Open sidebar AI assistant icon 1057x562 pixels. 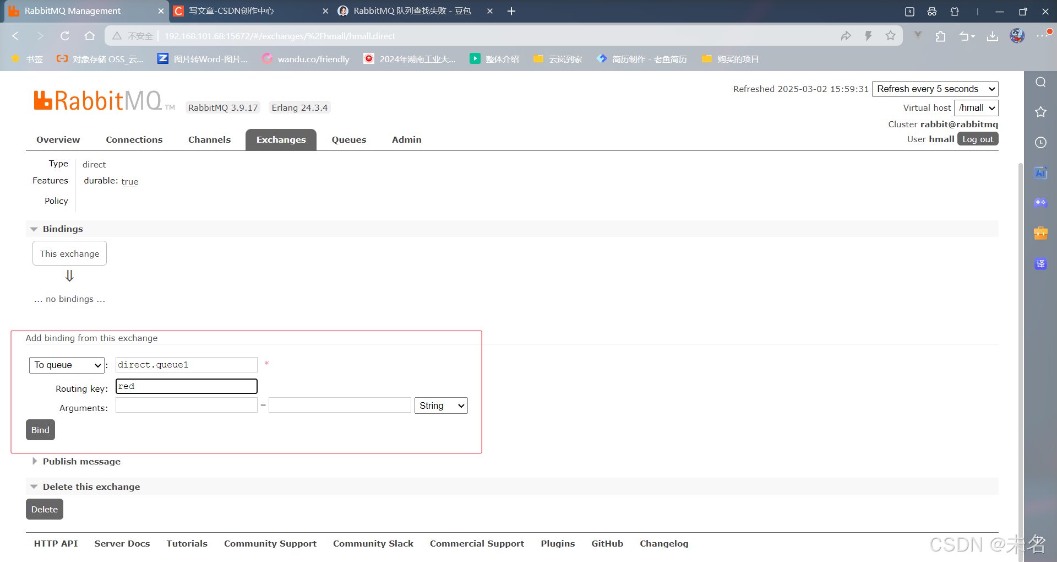[x=1040, y=172]
